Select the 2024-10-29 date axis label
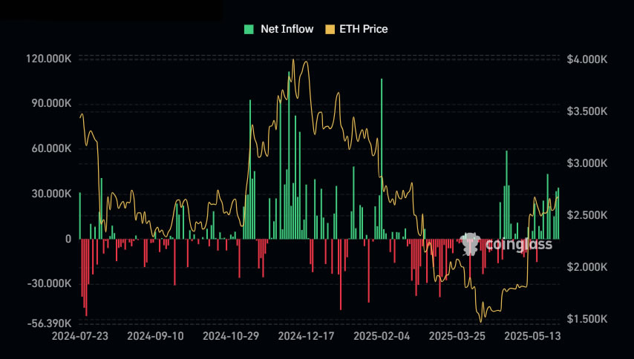The height and width of the screenshot is (359, 634). 231,336
